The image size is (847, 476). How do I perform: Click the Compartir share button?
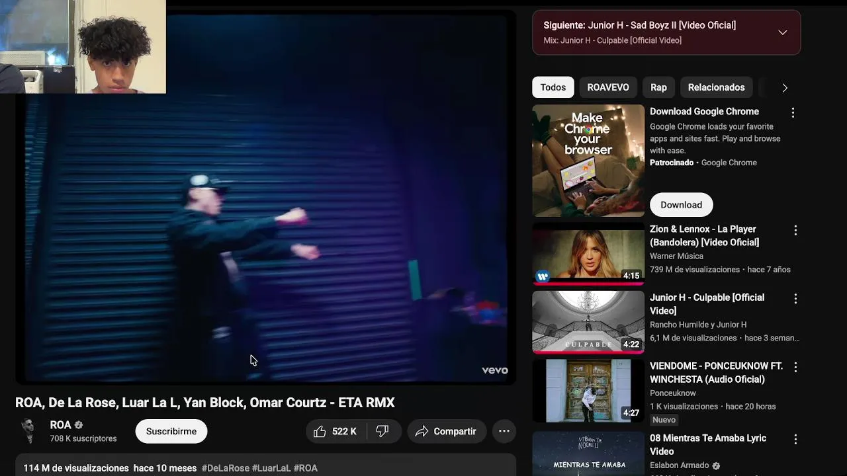coord(447,431)
